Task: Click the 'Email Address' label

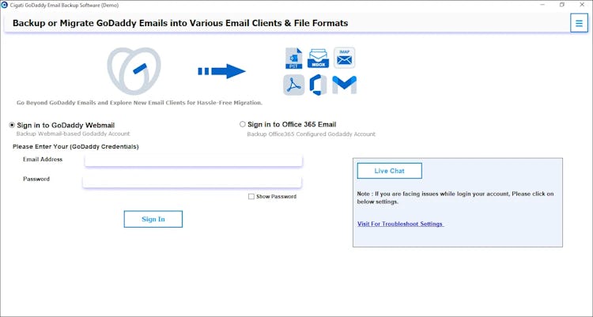Action: click(x=43, y=159)
